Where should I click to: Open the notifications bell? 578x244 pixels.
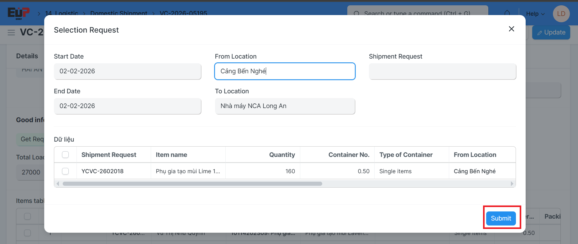[507, 13]
